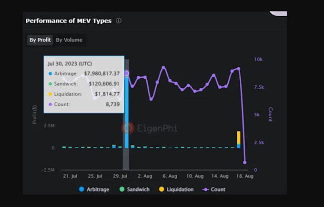Image resolution: width=324 pixels, height=207 pixels.
Task: Click the Count line peak near 6 Aug
Action: click(163, 68)
